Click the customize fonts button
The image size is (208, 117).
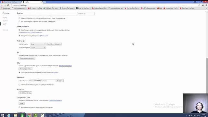coord(54,44)
